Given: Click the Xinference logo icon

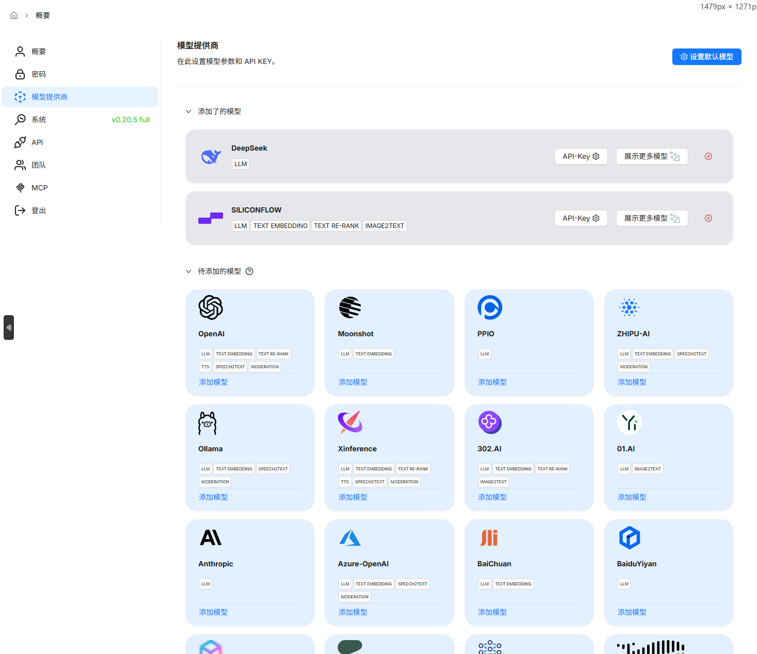Looking at the screenshot, I should click(350, 422).
